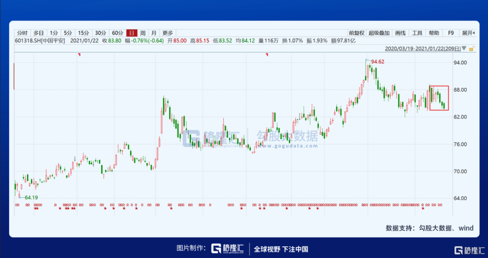Click the 94.62 peak price label

pyautogui.click(x=377, y=62)
